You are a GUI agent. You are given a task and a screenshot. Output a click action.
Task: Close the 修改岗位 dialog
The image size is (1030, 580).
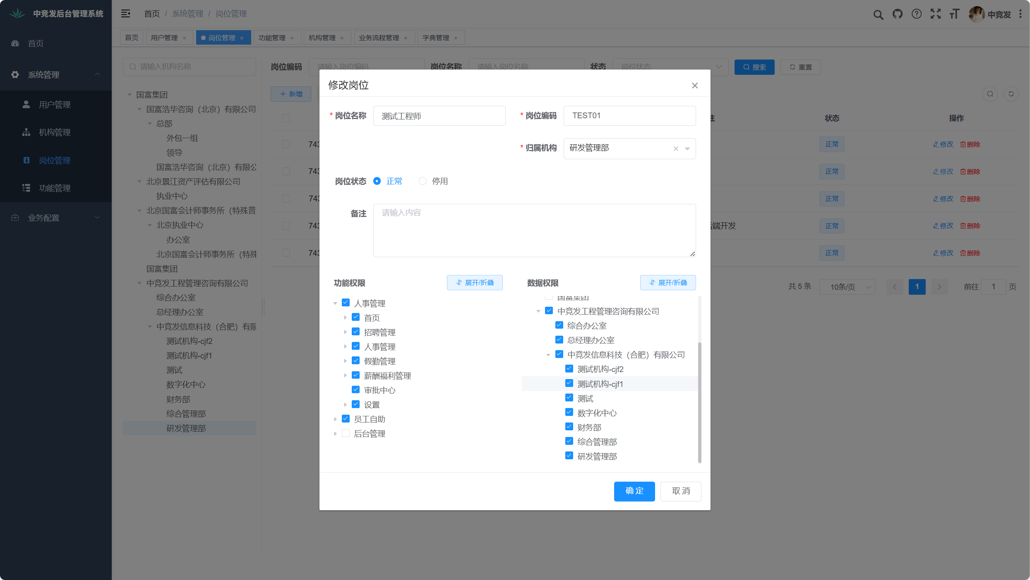[694, 86]
